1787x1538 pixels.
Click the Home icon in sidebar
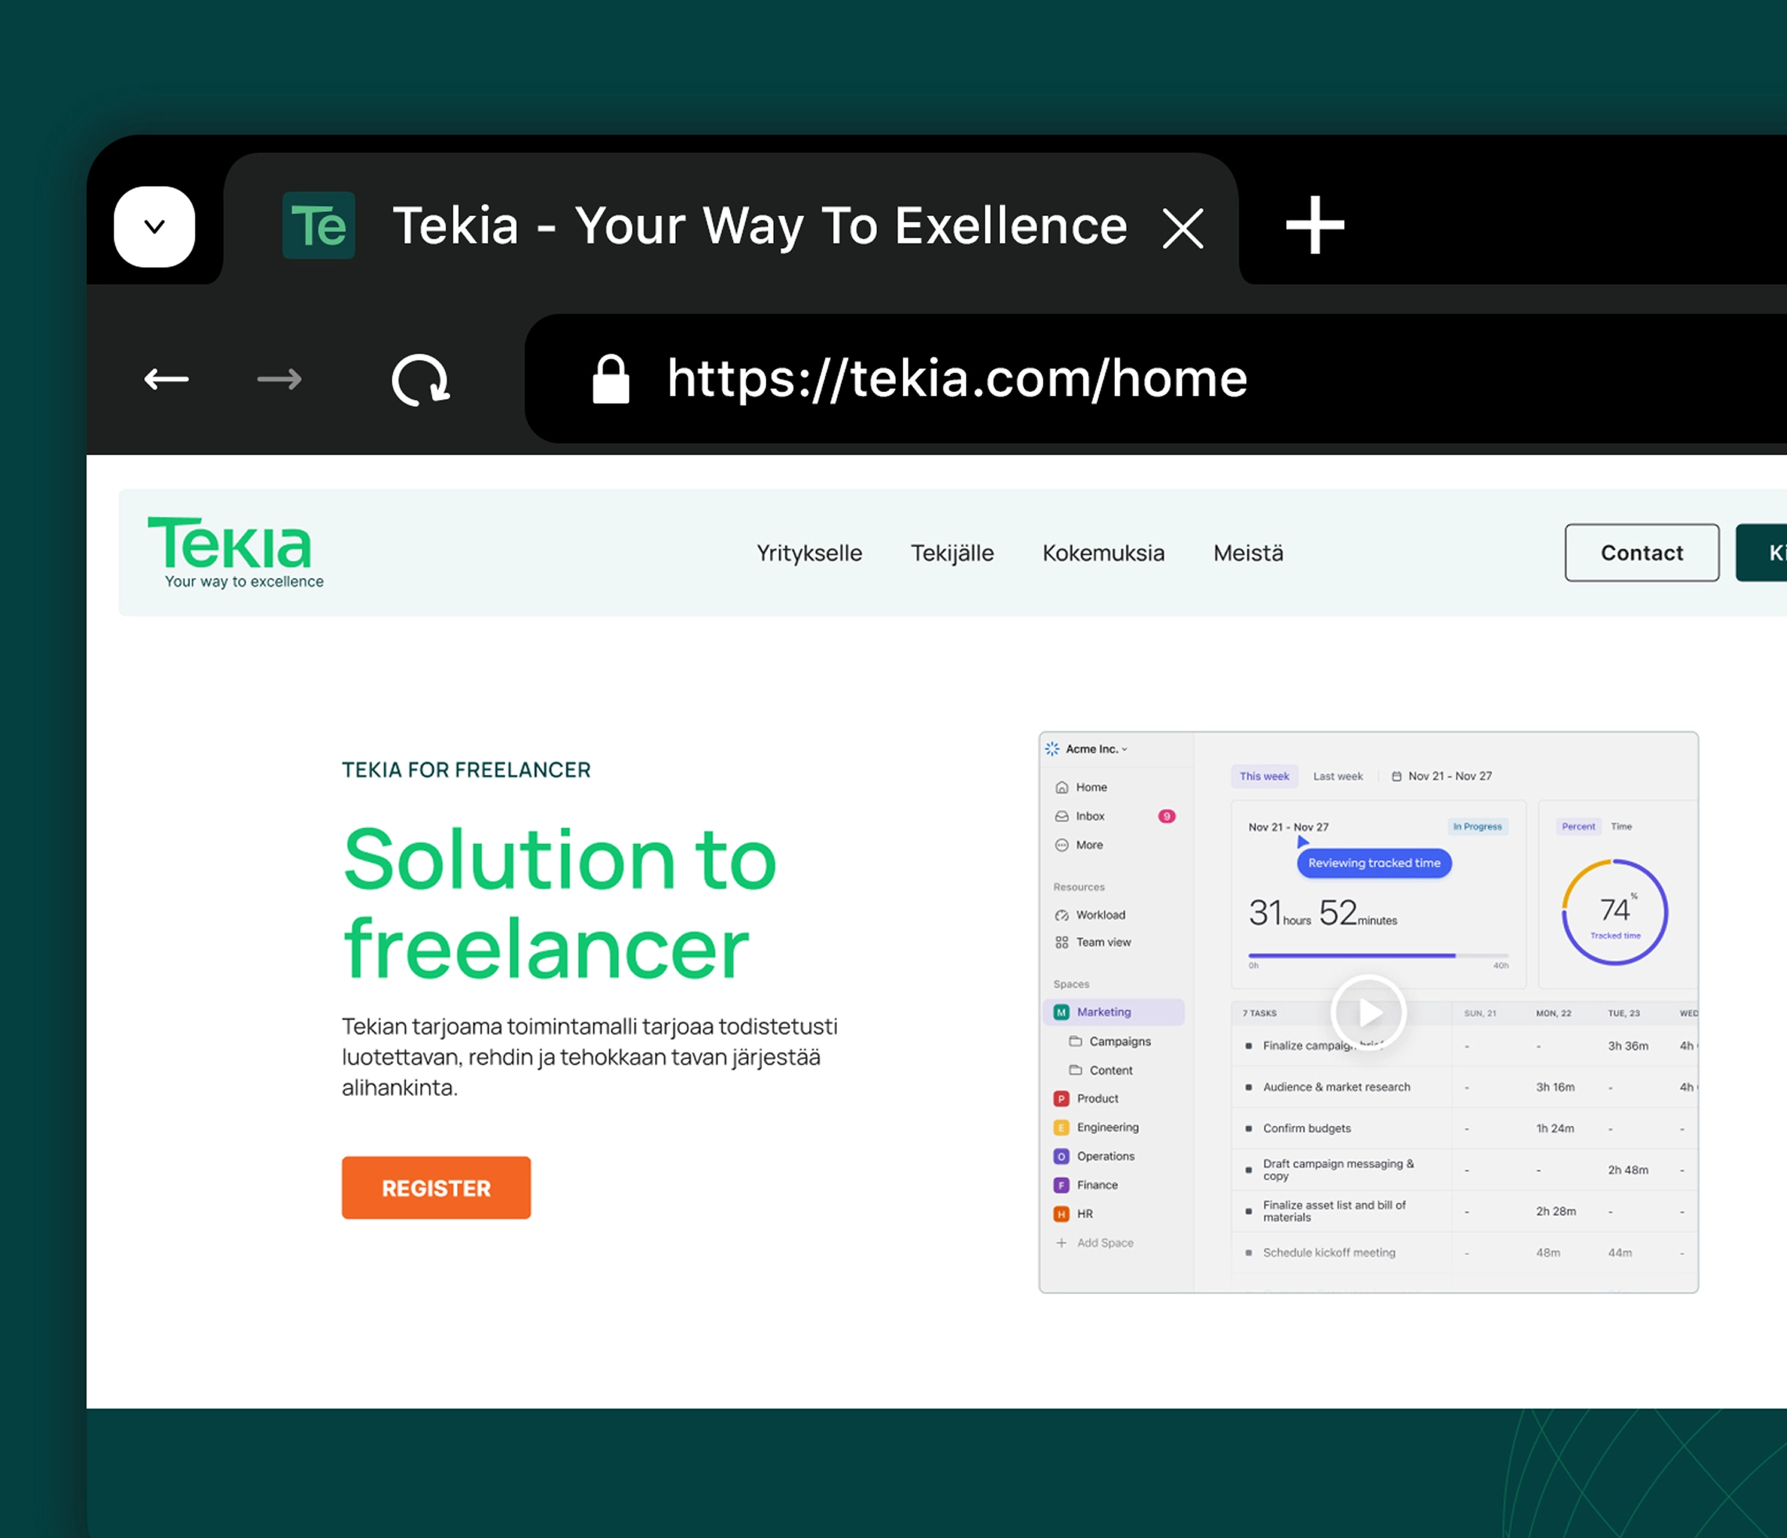tap(1062, 787)
